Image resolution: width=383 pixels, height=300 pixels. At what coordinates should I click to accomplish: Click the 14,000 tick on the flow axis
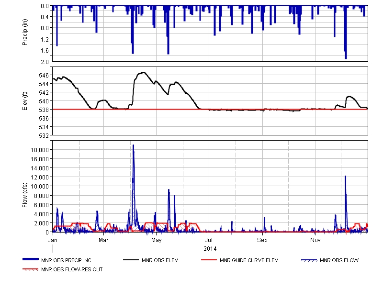(x=40, y=168)
